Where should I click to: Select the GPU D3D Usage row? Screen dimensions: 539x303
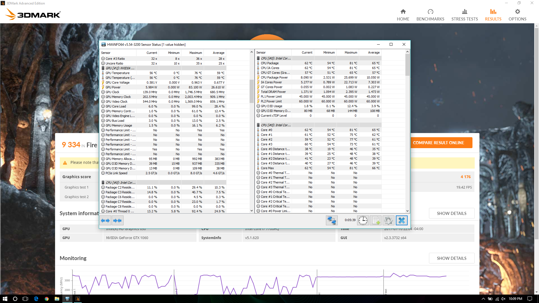[318, 106]
